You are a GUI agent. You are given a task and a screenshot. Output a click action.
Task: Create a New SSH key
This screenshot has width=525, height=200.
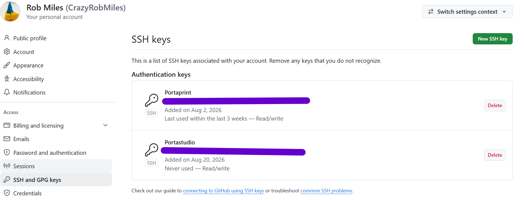[x=492, y=39]
